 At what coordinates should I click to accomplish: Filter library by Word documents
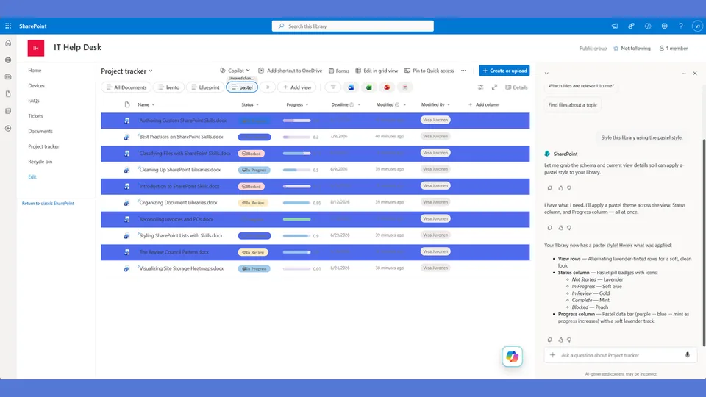(351, 87)
